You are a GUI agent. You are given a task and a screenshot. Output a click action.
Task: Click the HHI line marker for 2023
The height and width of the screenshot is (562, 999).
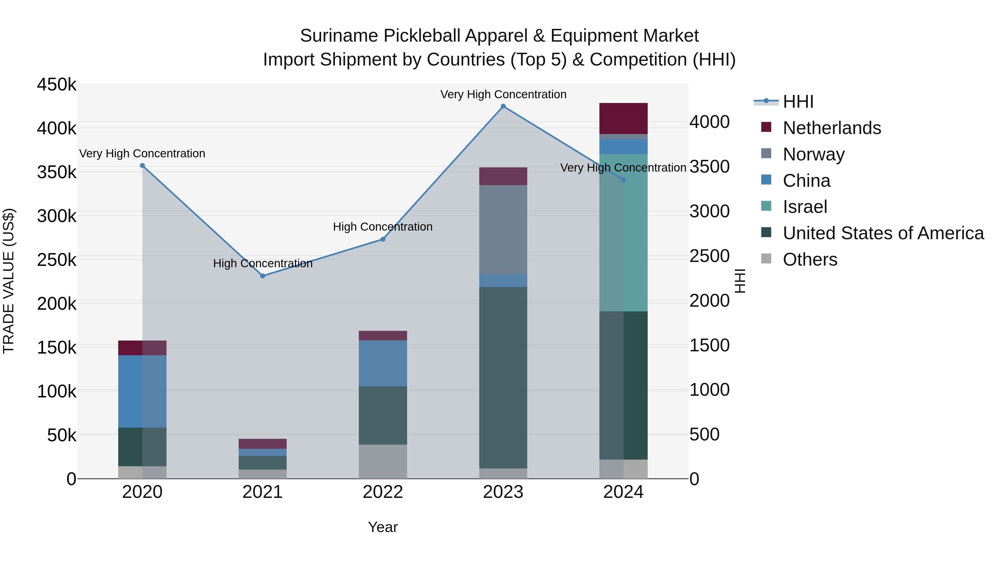coord(503,106)
